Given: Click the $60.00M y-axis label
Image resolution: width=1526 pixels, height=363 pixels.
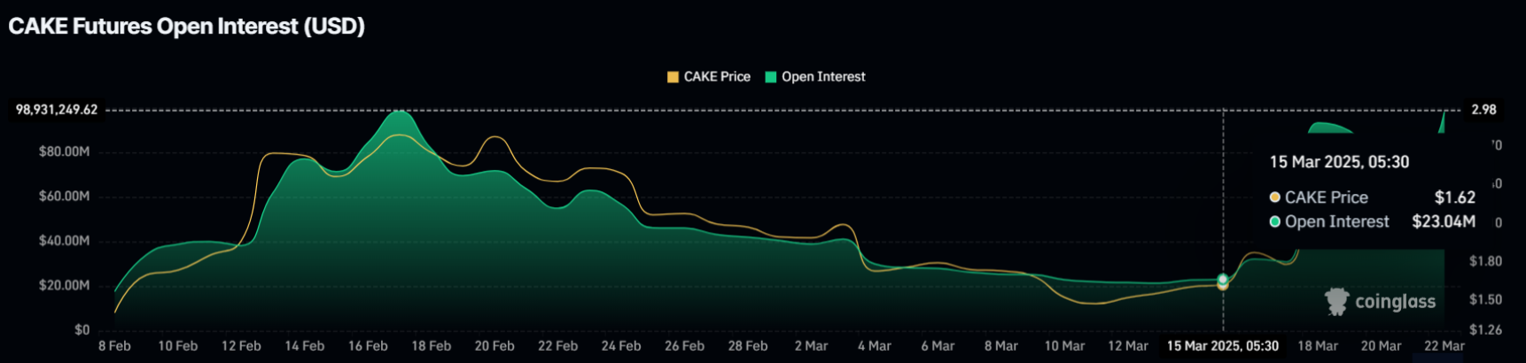Looking at the screenshot, I should [64, 197].
